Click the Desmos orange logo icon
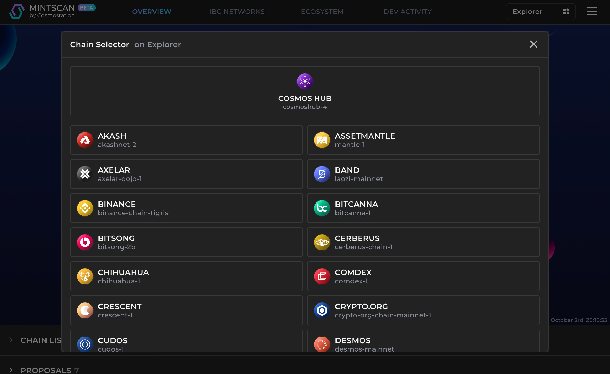The height and width of the screenshot is (374, 610). pyautogui.click(x=322, y=344)
